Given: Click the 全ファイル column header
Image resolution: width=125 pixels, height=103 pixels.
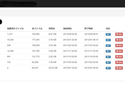Looking at the screenshot, I should click(x=37, y=28).
